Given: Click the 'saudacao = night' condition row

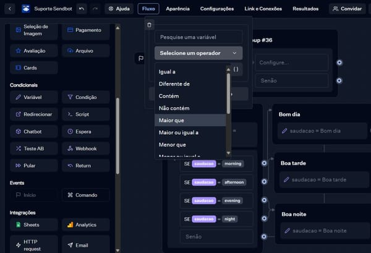Looking at the screenshot, I should 216,219.
